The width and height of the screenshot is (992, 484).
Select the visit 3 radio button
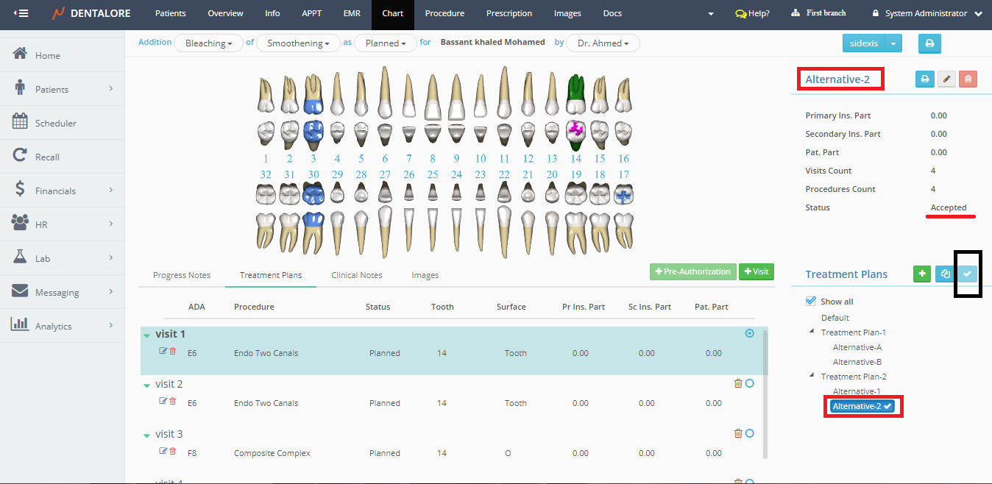750,433
